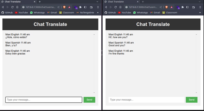This screenshot has width=204, height=111.
Task: Click share icon in left address bar
Action: tap(58, 7)
